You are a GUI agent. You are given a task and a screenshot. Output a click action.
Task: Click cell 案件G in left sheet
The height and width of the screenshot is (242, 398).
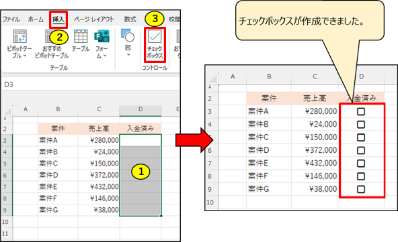pyautogui.click(x=58, y=210)
